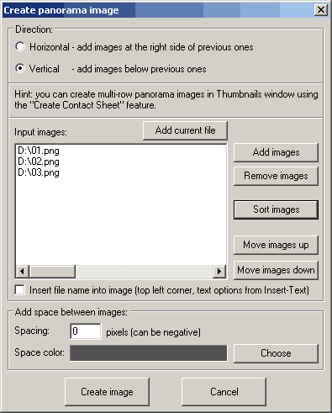The width and height of the screenshot is (332, 413).
Task: Click Move images down button
Action: click(276, 270)
